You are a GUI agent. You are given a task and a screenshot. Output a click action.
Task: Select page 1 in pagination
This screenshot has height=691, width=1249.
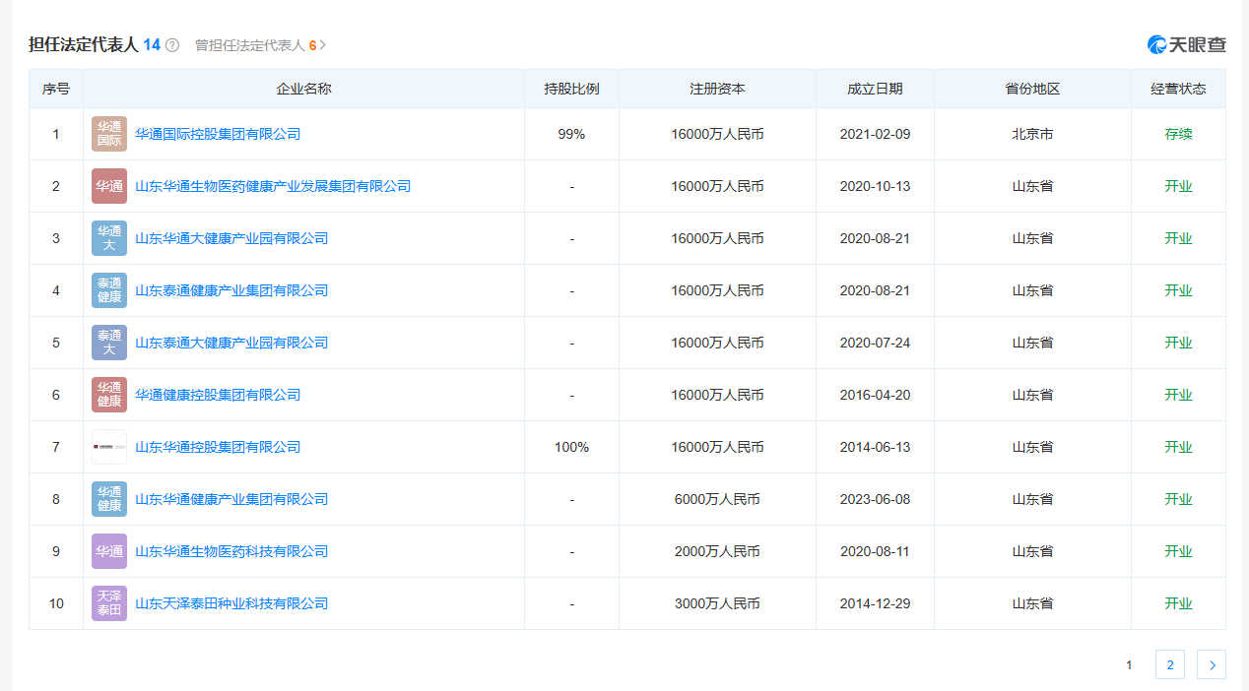(1129, 664)
